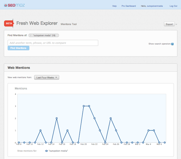Open the small dropdown arrow next to Export

[x=176, y=24]
